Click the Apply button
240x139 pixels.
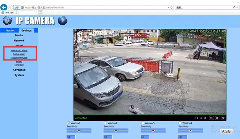[226, 132]
